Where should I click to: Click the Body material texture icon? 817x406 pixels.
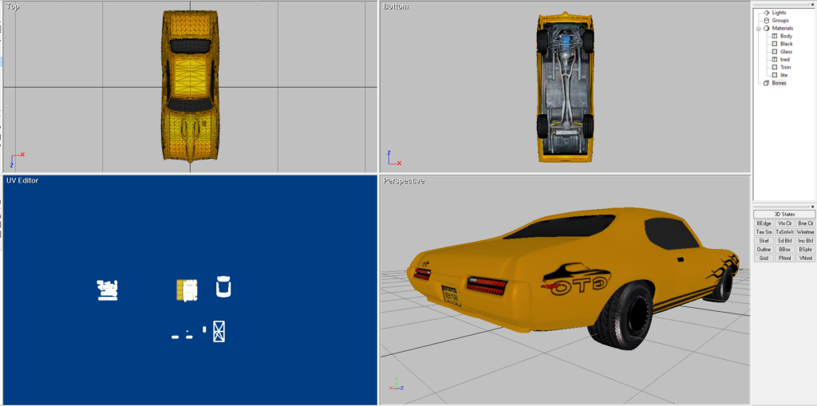coord(775,36)
